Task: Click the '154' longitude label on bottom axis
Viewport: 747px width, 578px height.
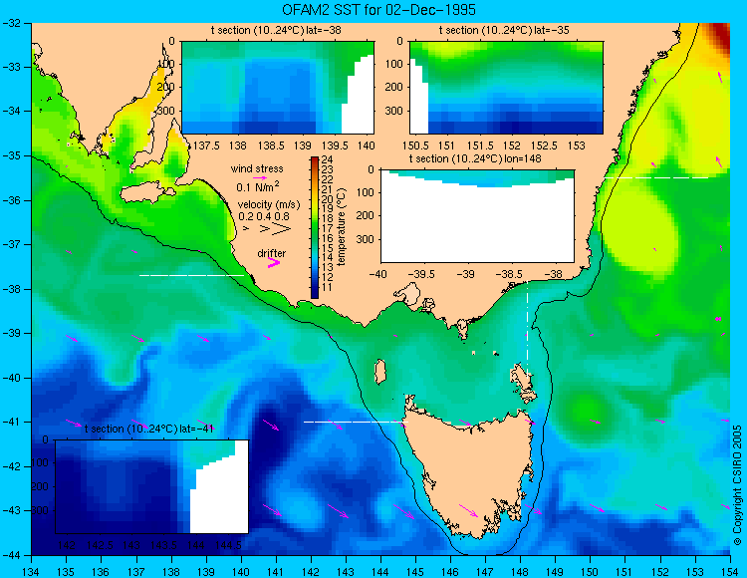Action: 729,572
